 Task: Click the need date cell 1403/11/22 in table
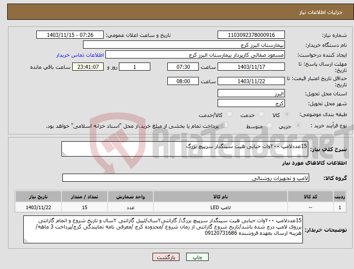click(x=39, y=207)
